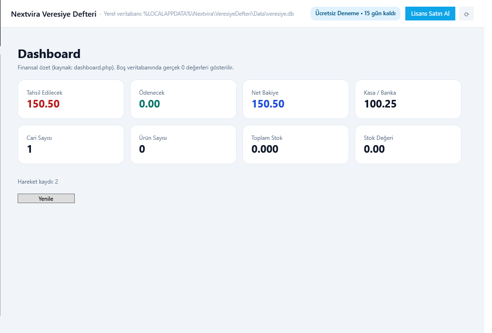Image resolution: width=492 pixels, height=333 pixels.
Task: Click the 0.000 Toplam Stok value
Action: 265,149
